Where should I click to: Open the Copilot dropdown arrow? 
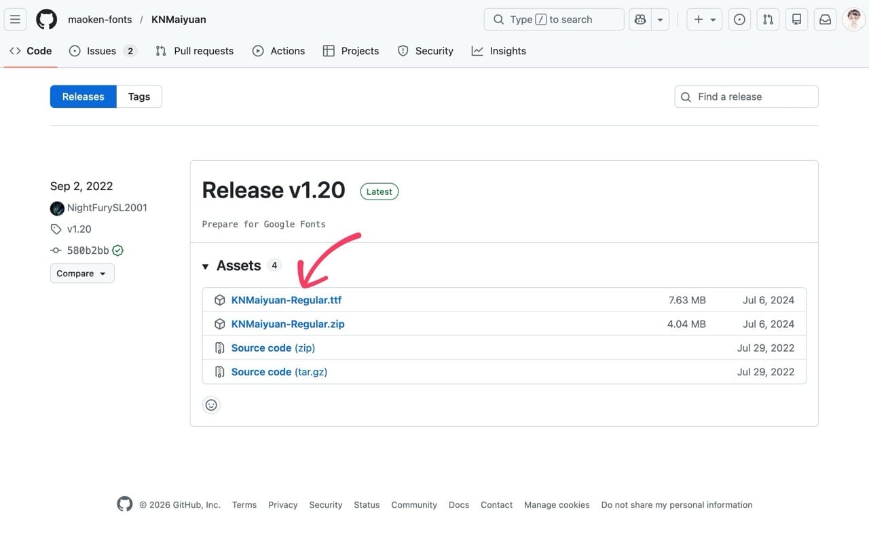coord(660,20)
